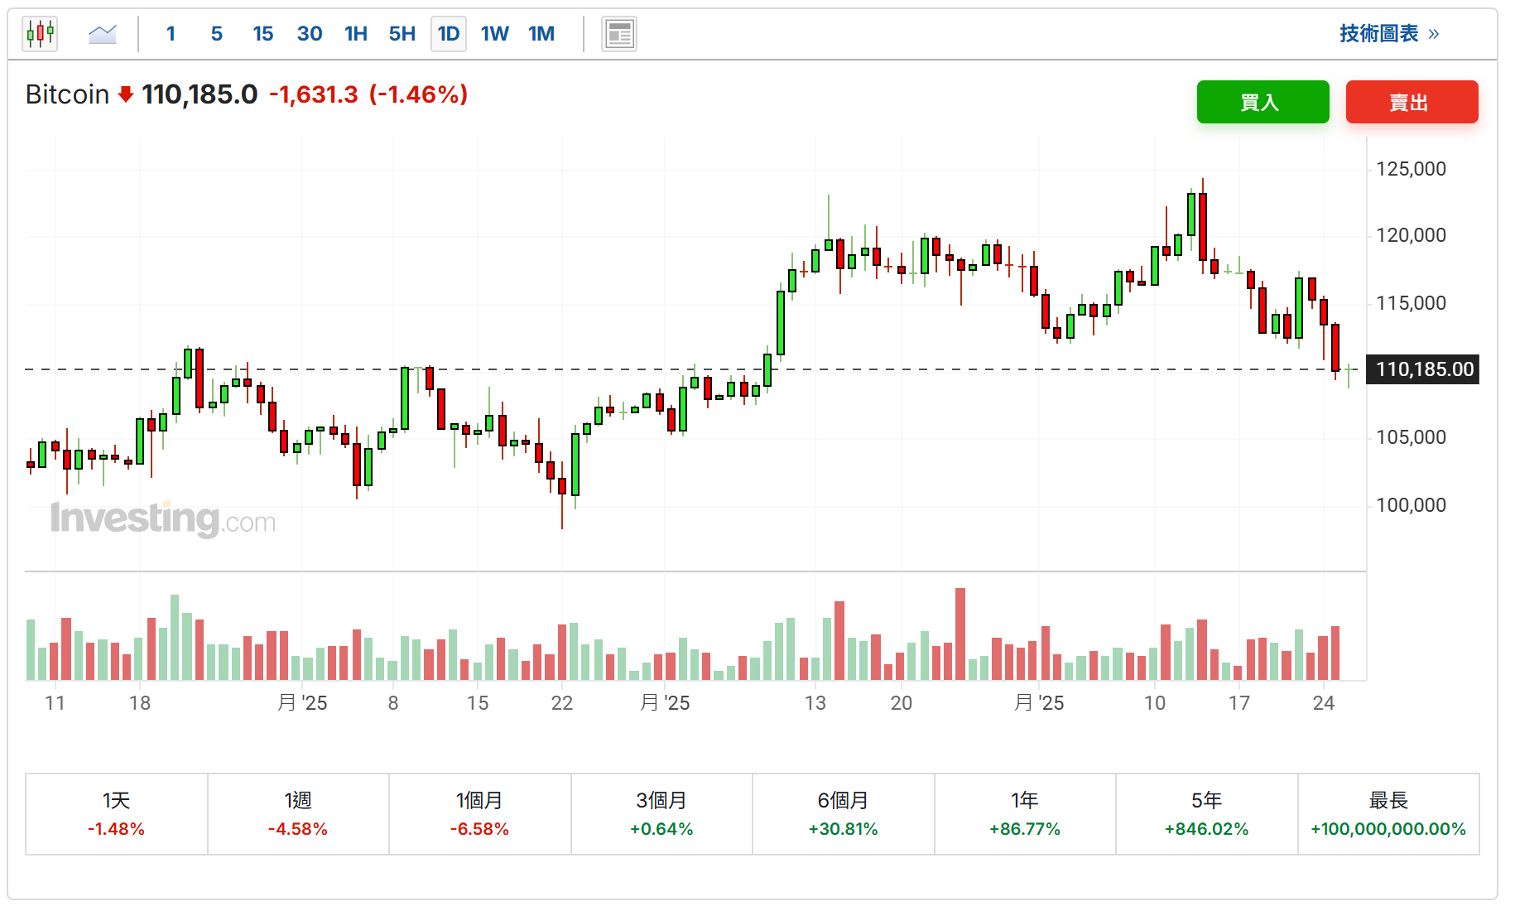Open the news panel layout icon
The height and width of the screenshot is (911, 1515).
[619, 34]
